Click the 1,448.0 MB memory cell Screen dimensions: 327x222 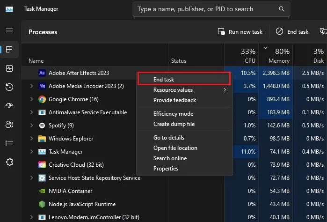(276, 86)
